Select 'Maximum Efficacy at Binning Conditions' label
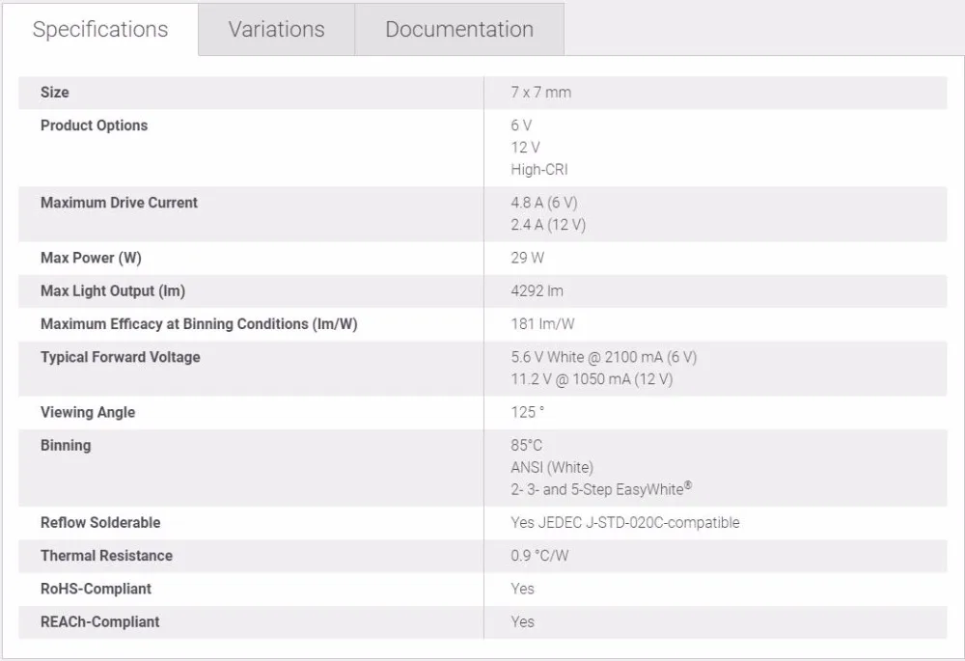This screenshot has height=661, width=965. [x=199, y=324]
